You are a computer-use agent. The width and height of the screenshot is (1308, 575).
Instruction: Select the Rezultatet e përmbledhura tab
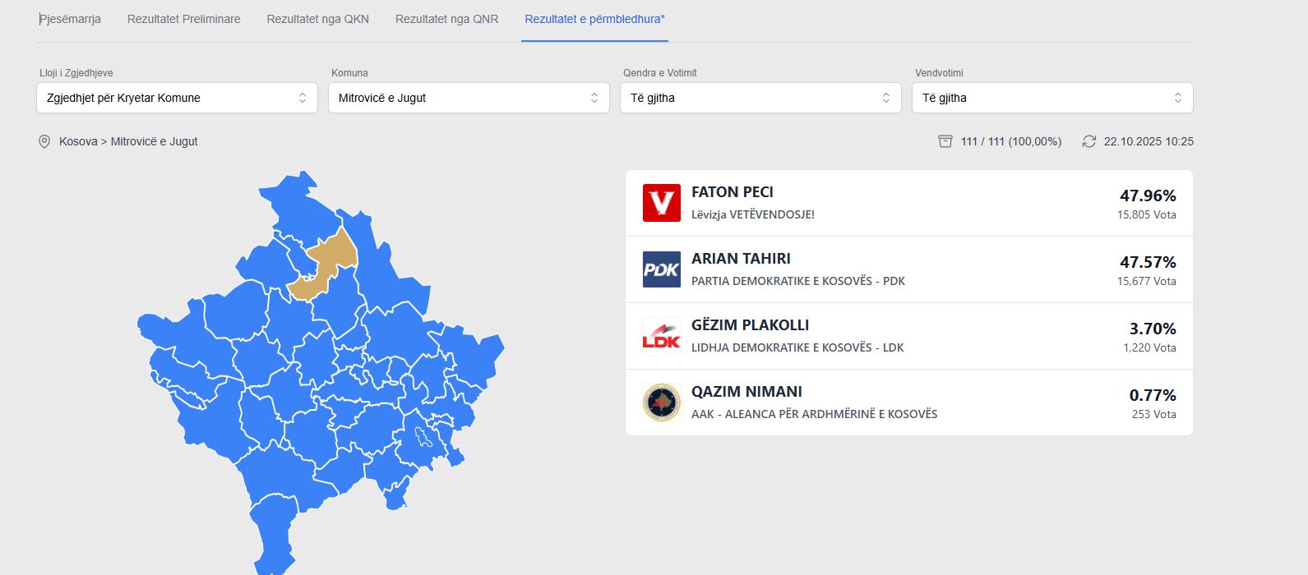click(x=594, y=19)
